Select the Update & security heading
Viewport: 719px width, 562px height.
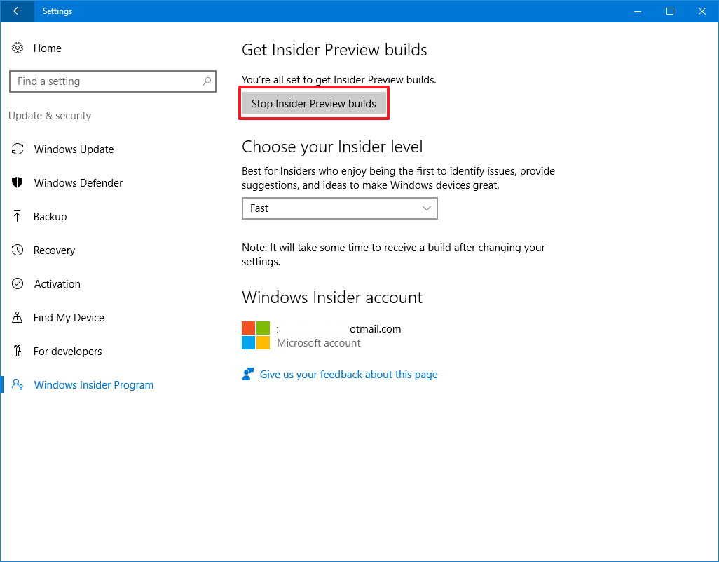(50, 116)
